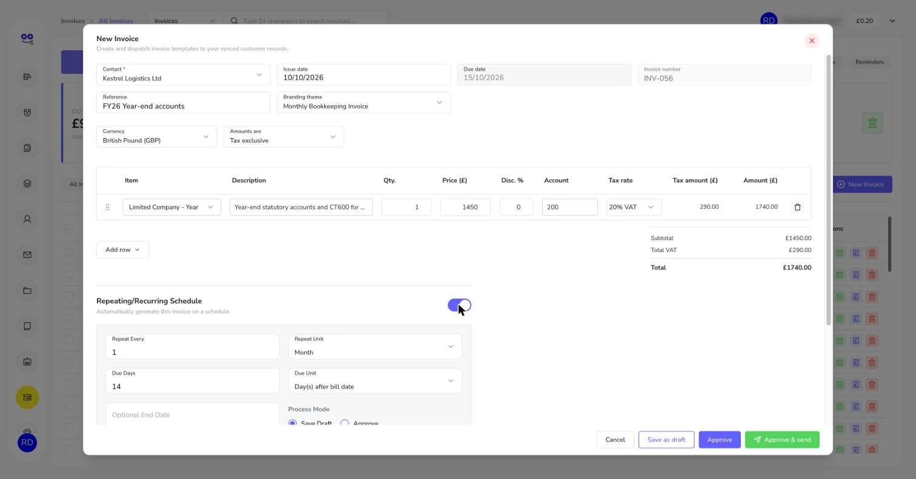This screenshot has height=479, width=916.
Task: Click the green bank icon on the background page
Action: pos(872,123)
